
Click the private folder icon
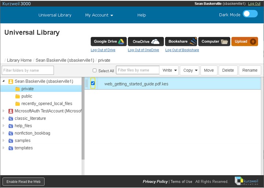coord(18,89)
